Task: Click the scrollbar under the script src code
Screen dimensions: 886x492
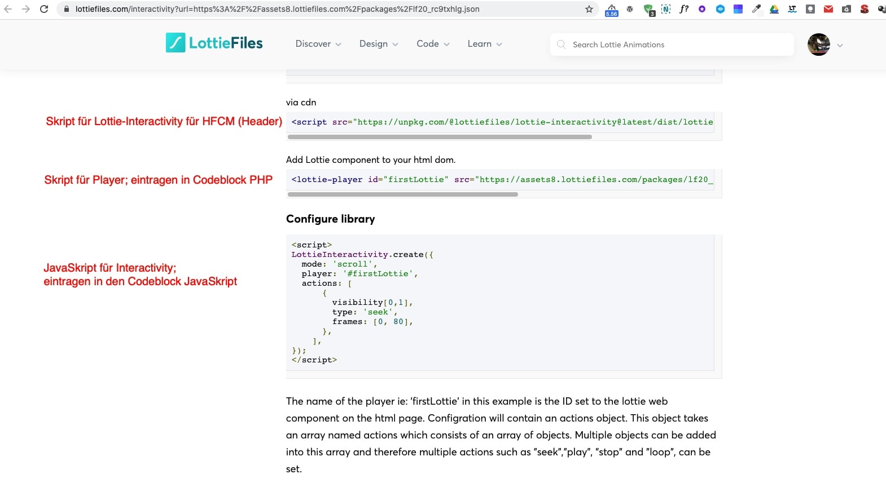Action: (x=440, y=137)
